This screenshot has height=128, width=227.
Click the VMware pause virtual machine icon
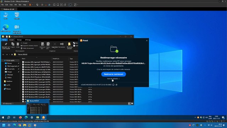(30, 5)
